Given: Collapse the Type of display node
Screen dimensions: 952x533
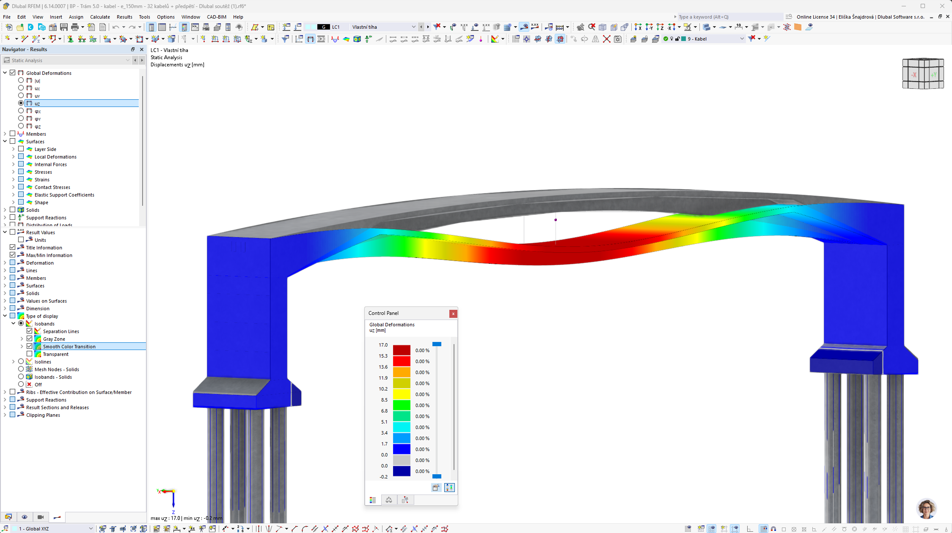Looking at the screenshot, I should point(5,316).
